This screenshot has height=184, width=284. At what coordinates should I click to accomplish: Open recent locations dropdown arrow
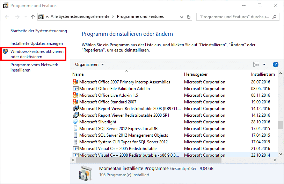26,17
